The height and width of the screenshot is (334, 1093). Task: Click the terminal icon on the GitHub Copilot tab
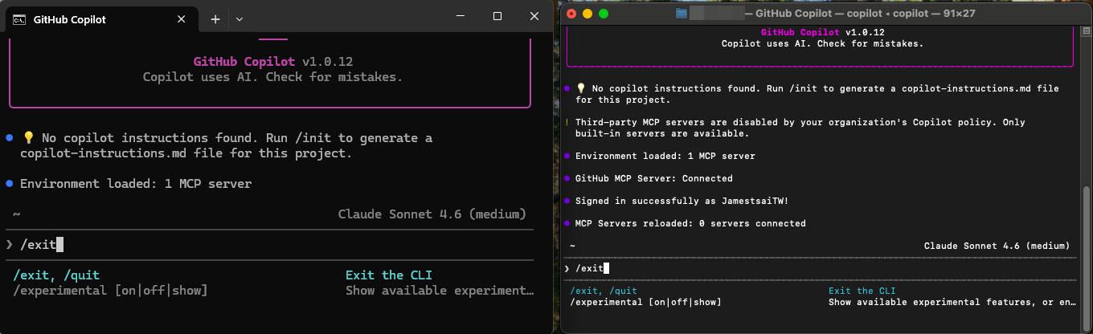point(18,19)
